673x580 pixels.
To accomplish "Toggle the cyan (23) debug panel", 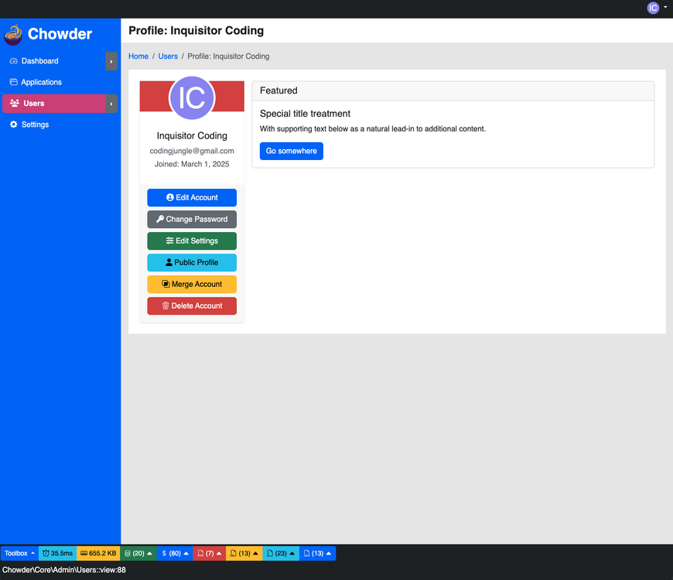I will coord(281,553).
